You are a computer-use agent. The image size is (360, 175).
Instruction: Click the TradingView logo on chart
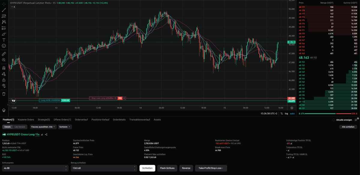13,101
